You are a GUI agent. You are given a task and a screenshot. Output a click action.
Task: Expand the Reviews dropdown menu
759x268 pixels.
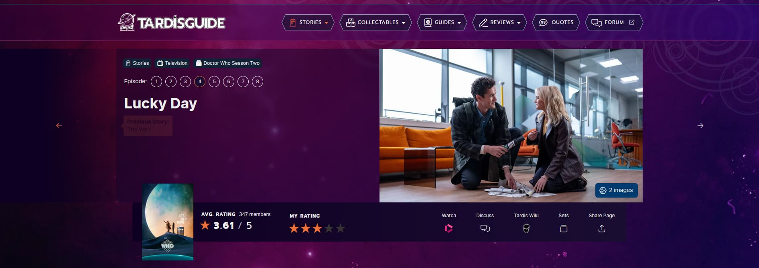[499, 22]
